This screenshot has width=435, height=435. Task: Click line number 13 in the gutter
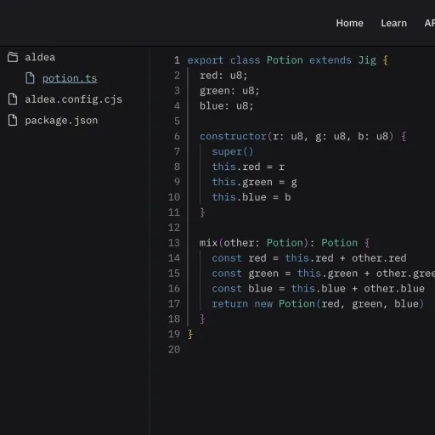click(x=174, y=243)
